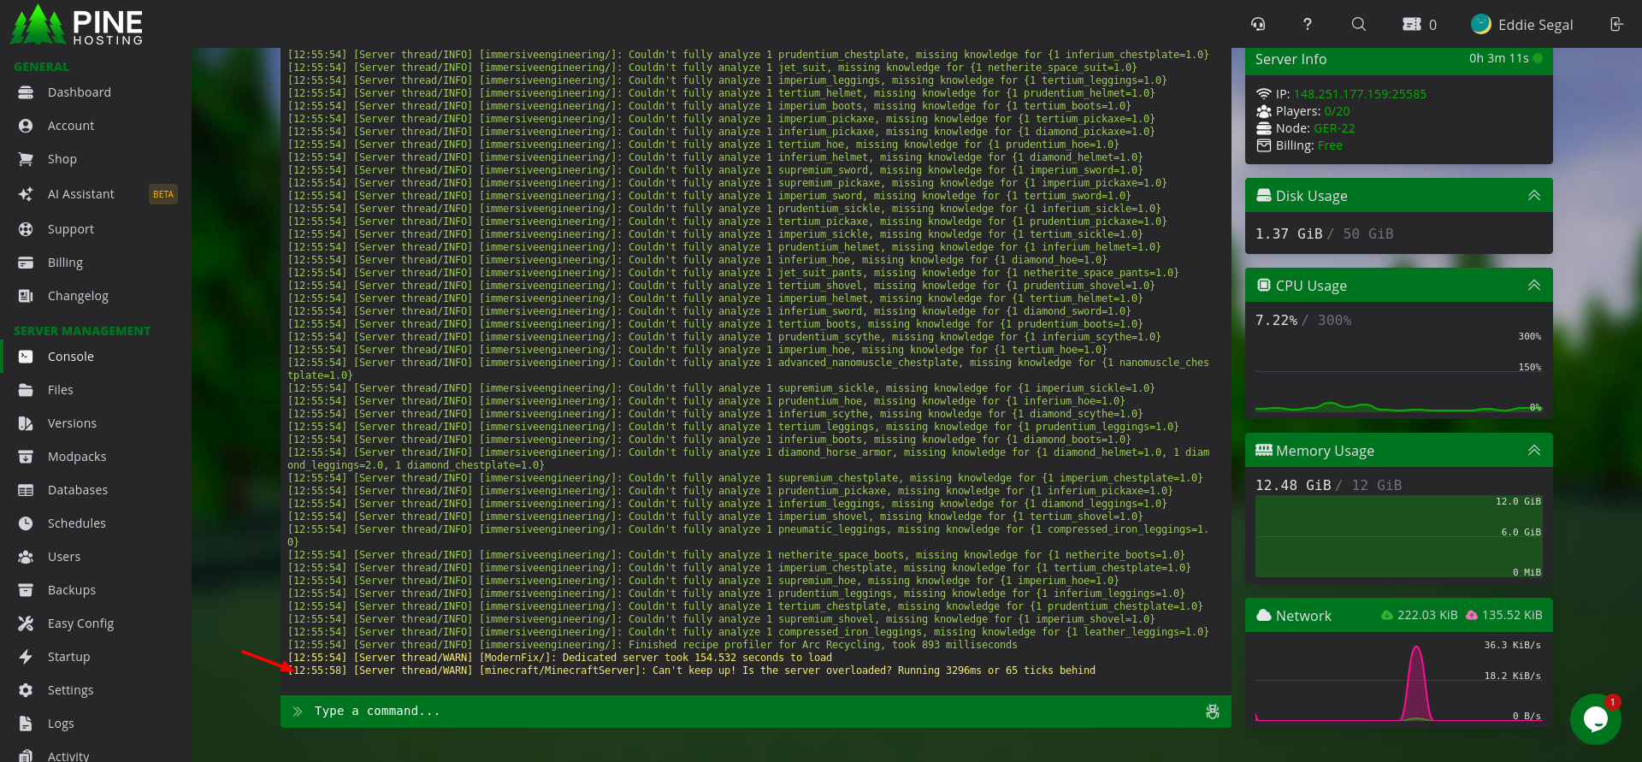Click the CPU Usage chip icon
The height and width of the screenshot is (762, 1642).
click(1263, 286)
